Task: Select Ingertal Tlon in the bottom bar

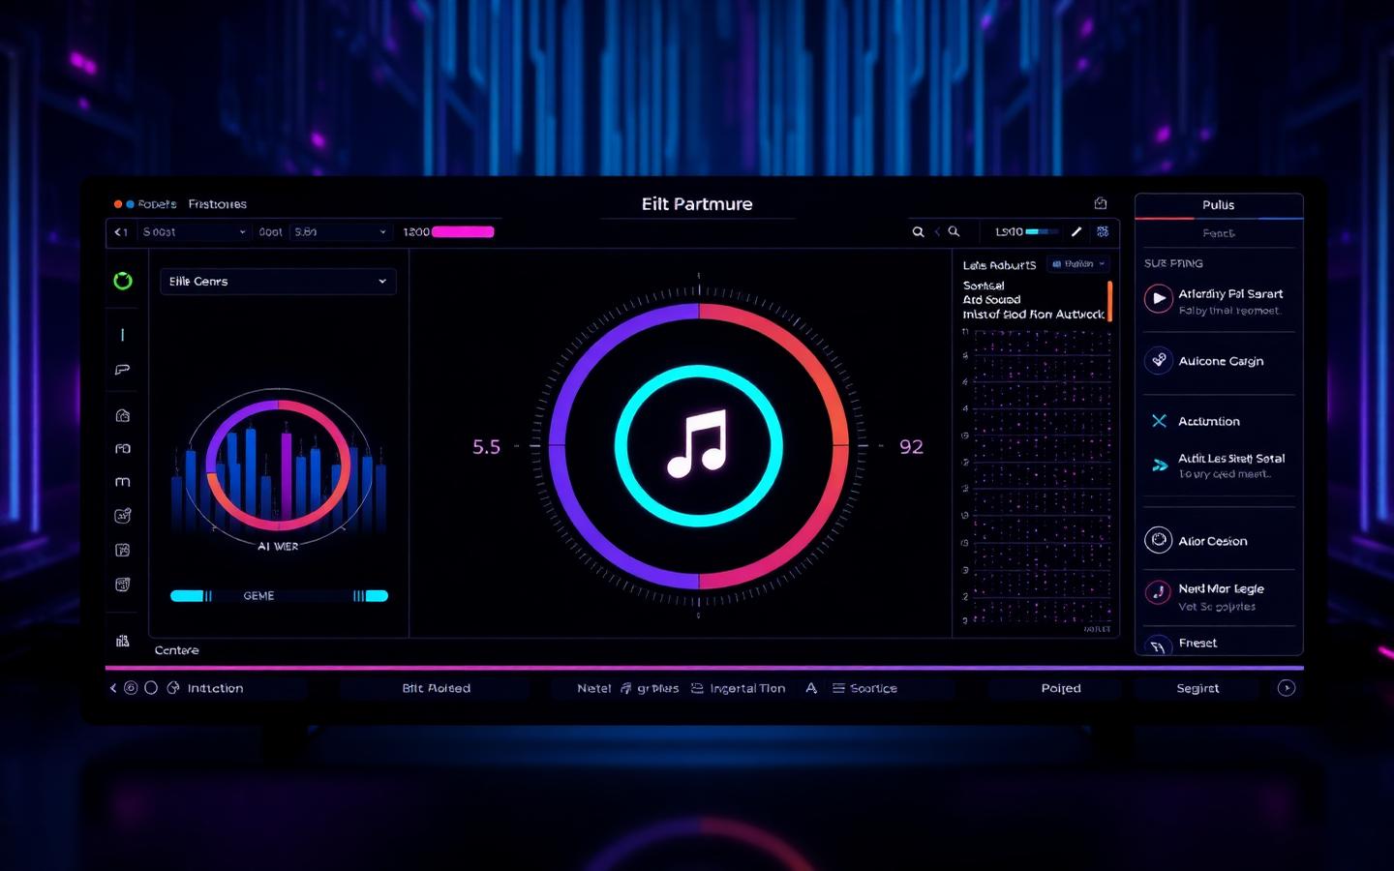Action: [x=747, y=688]
